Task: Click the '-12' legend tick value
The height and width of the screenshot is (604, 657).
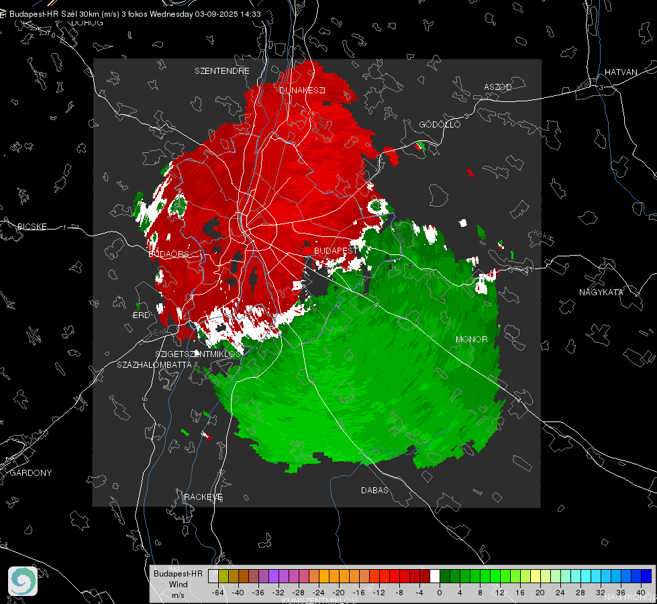Action: tap(378, 593)
